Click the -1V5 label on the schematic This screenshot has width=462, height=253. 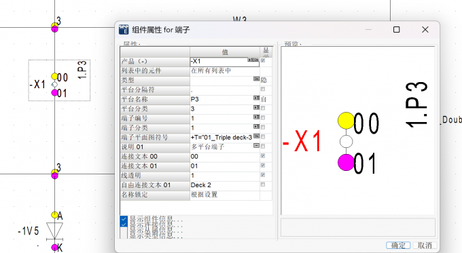pos(29,231)
